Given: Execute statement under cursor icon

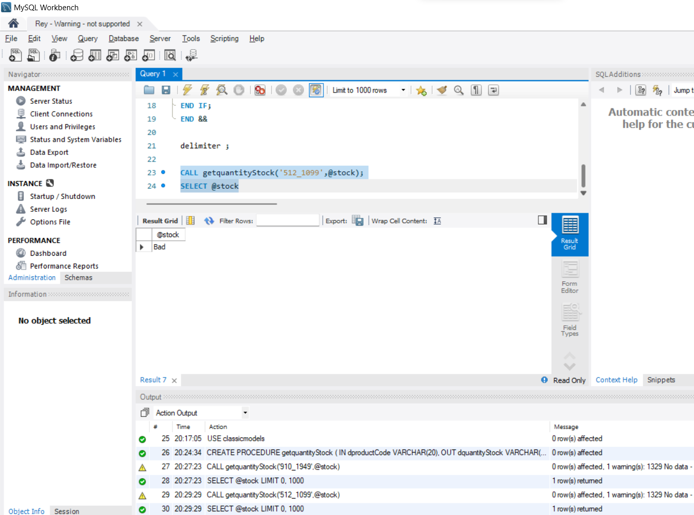Looking at the screenshot, I should [204, 90].
